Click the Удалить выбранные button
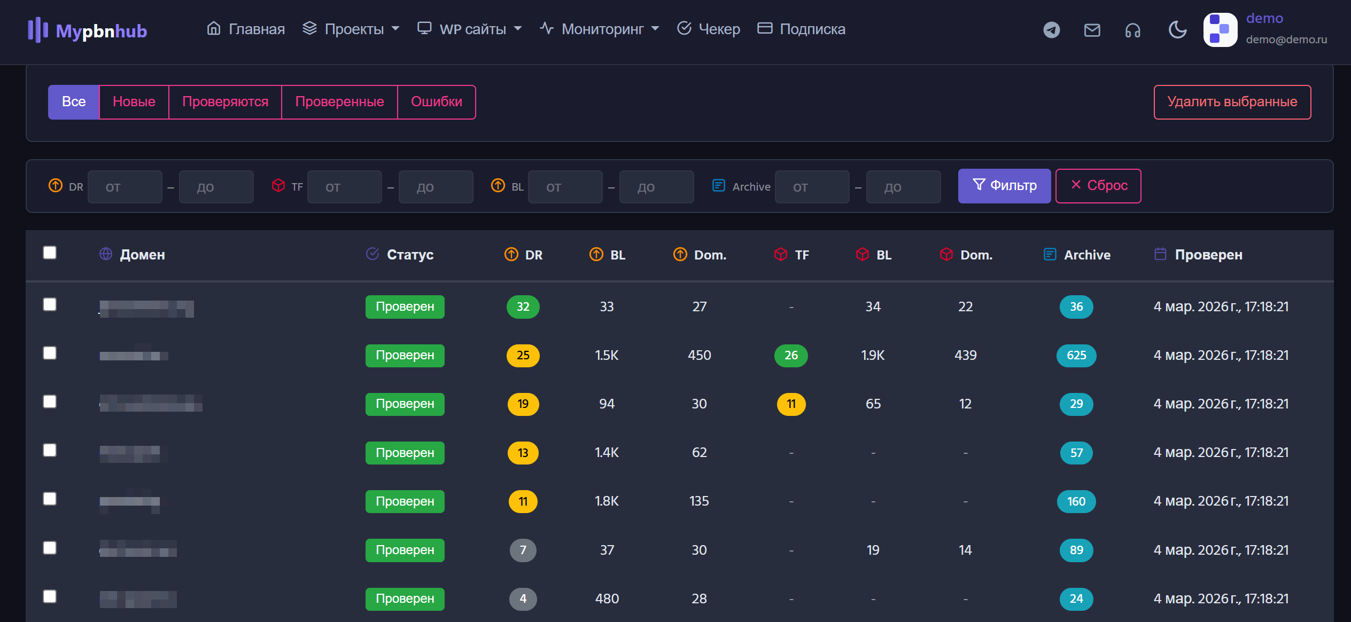The width and height of the screenshot is (1351, 622). (1232, 102)
